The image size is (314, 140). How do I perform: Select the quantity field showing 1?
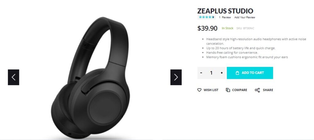point(211,73)
